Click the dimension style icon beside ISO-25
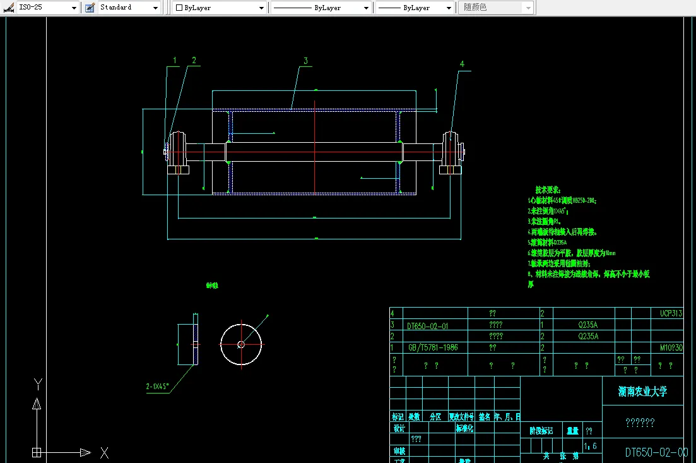Viewport: 696px width, 463px height. [8, 8]
